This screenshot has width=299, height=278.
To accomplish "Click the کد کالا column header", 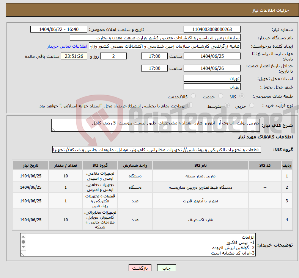I will coord(265,165).
